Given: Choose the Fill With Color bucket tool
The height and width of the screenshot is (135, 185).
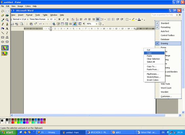Looking at the screenshot, I should (7, 15).
